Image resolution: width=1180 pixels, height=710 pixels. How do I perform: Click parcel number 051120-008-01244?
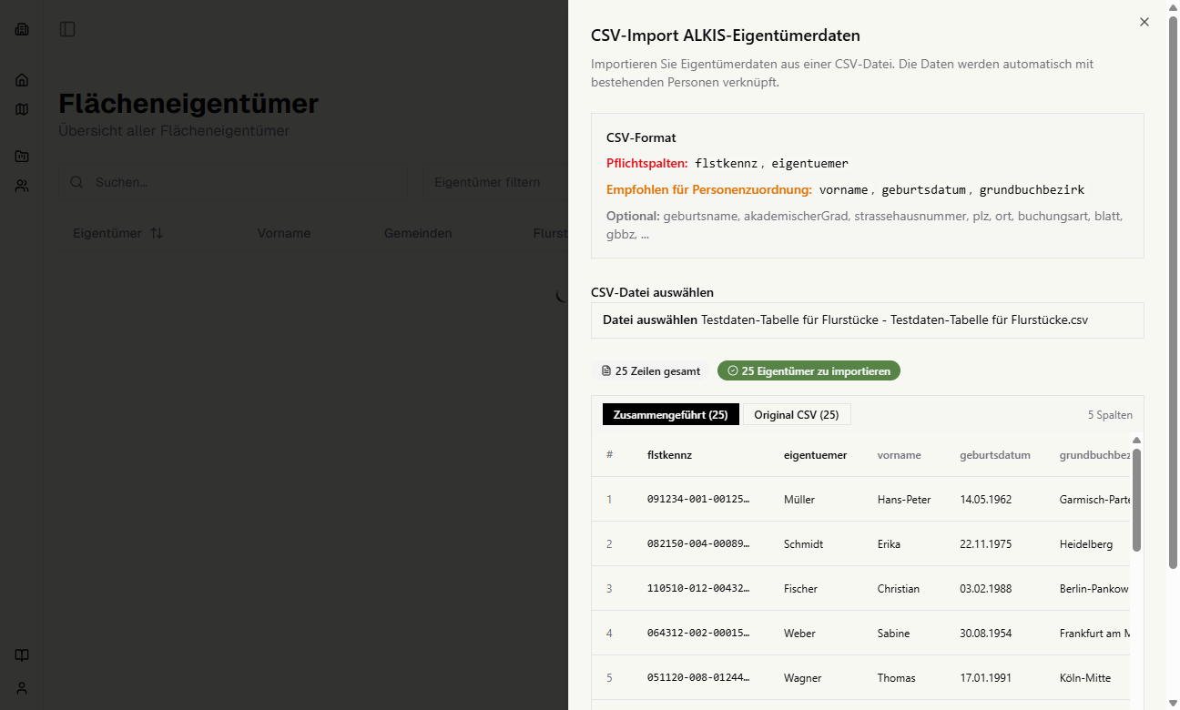point(699,678)
